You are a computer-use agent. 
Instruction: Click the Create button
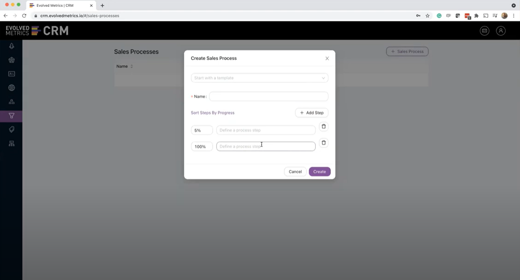click(319, 172)
